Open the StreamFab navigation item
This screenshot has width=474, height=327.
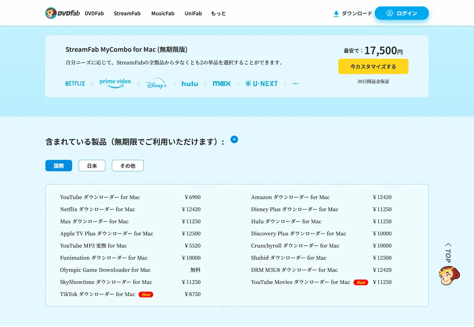tap(127, 13)
